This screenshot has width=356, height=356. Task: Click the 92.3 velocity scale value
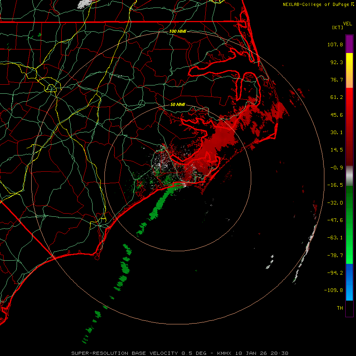coord(337,62)
